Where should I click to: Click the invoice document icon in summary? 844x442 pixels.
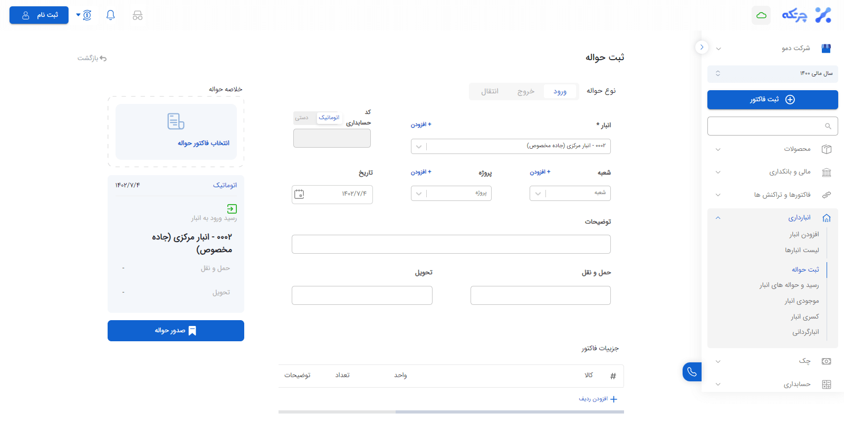click(x=176, y=121)
